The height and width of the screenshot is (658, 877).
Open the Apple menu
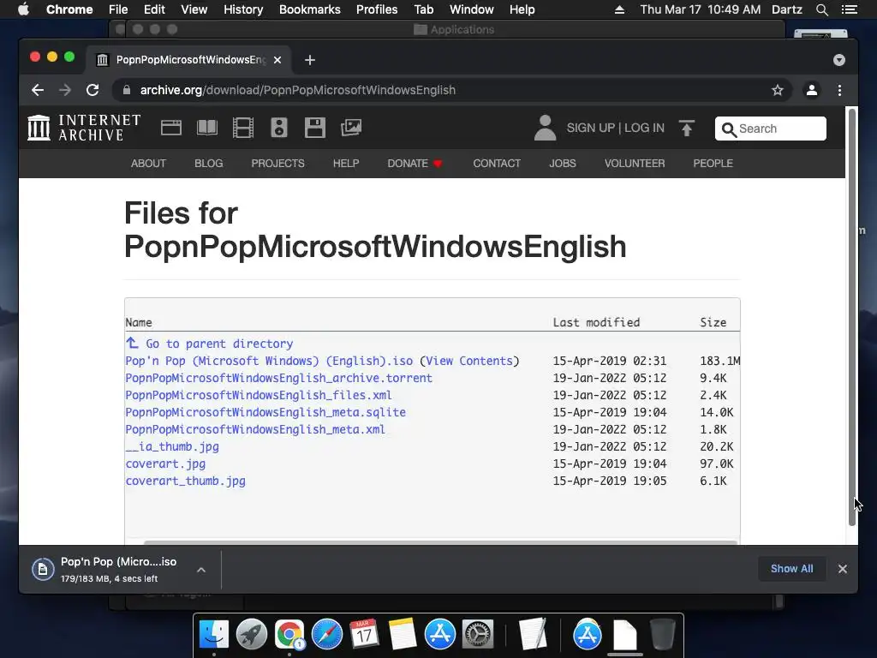23,9
